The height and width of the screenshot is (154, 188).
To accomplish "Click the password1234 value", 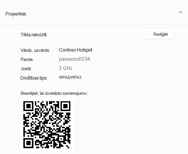I will (74, 59).
